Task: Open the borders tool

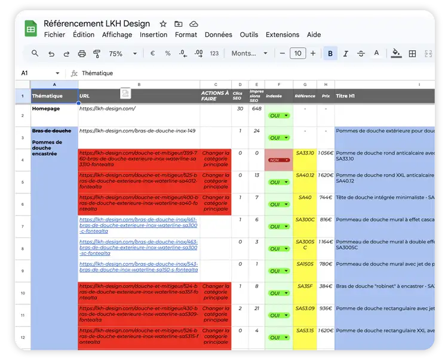Action: click(x=412, y=53)
